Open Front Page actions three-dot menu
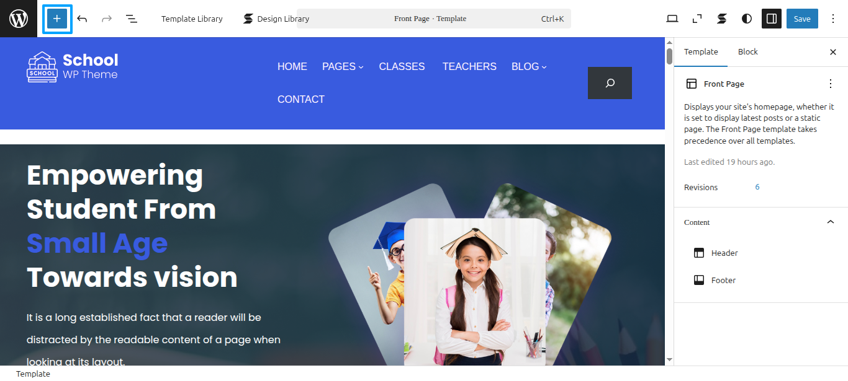The height and width of the screenshot is (381, 848). 831,84
